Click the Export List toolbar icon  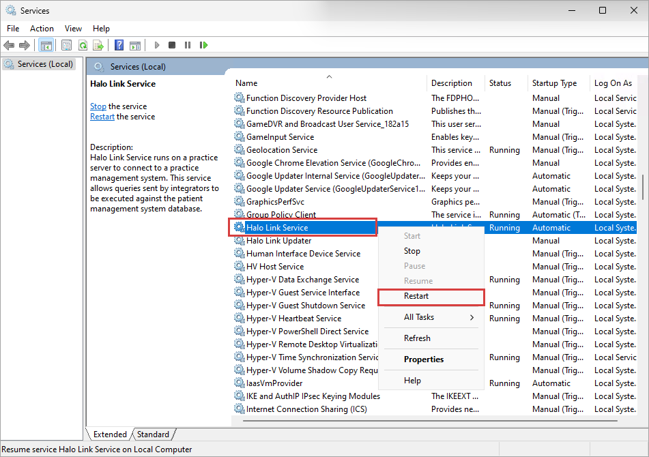[x=98, y=45]
